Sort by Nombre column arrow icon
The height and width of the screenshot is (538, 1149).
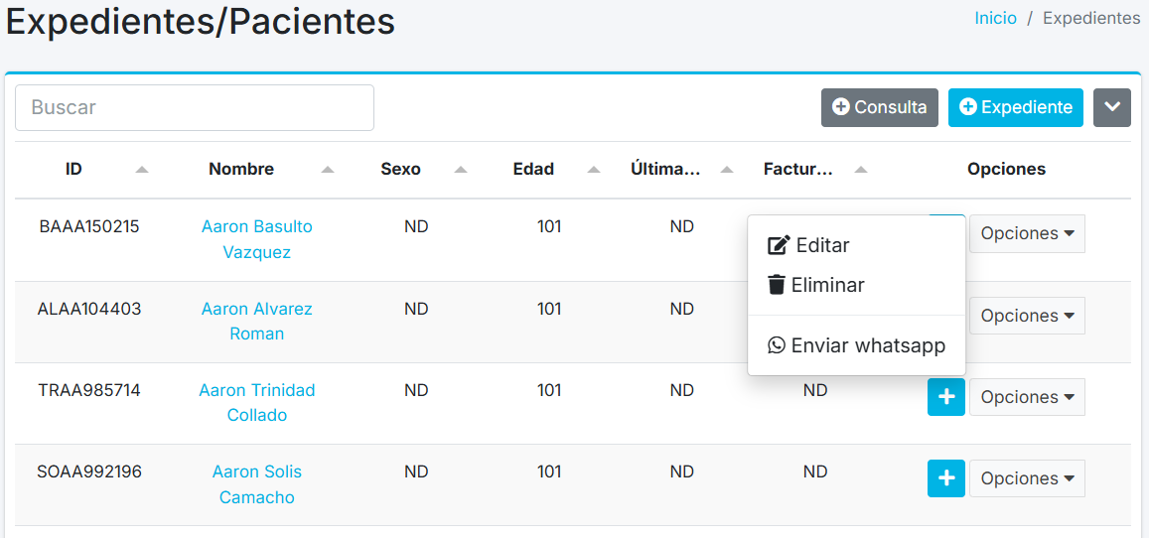328,170
